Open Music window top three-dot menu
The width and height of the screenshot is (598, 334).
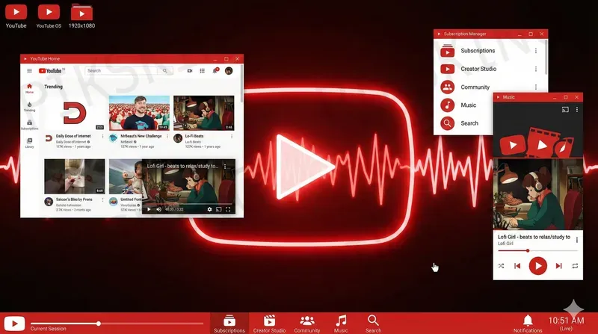coord(577,110)
